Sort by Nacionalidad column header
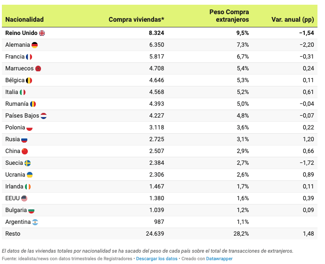This screenshot has width=325, height=264. pos(24,19)
